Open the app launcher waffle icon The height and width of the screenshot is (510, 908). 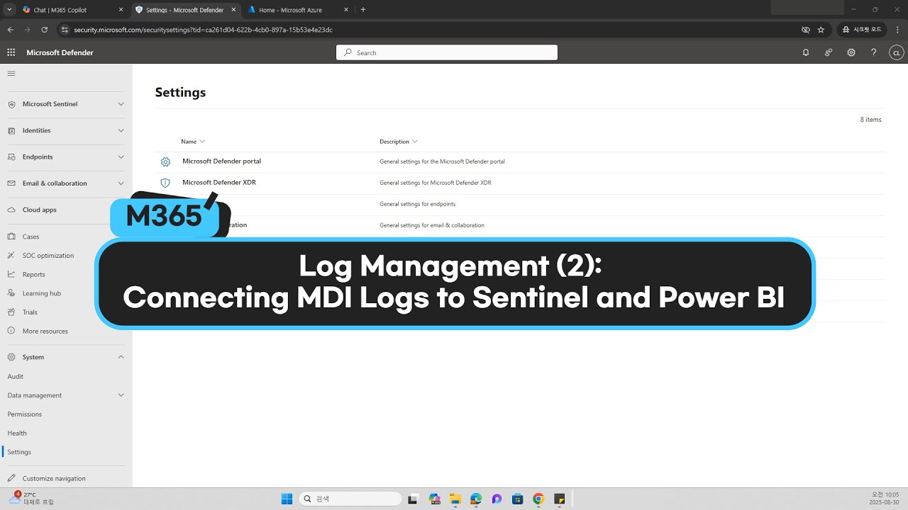point(11,52)
